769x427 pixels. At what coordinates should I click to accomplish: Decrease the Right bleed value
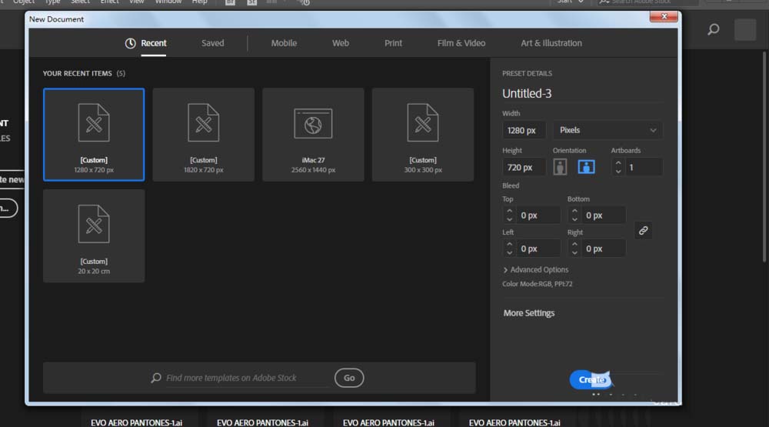point(574,253)
